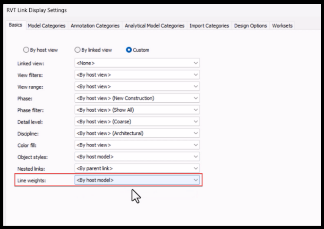
Task: Expand the Discipline dropdown
Action: click(137, 133)
